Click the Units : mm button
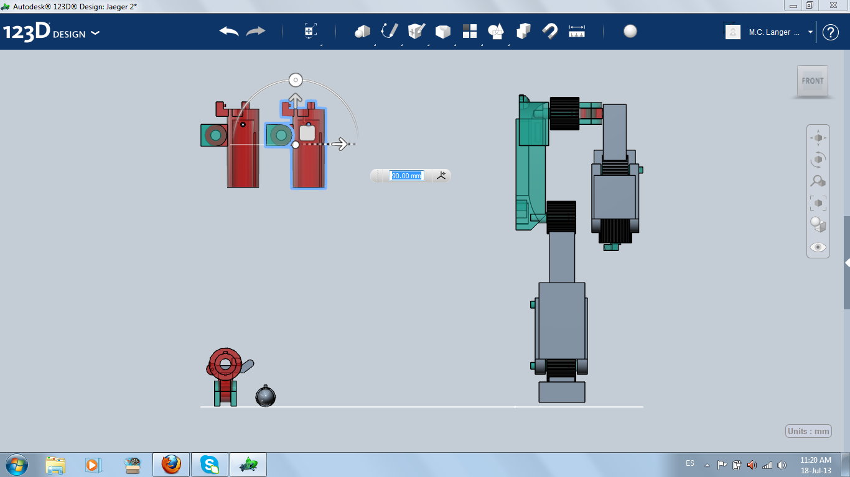 coord(809,431)
